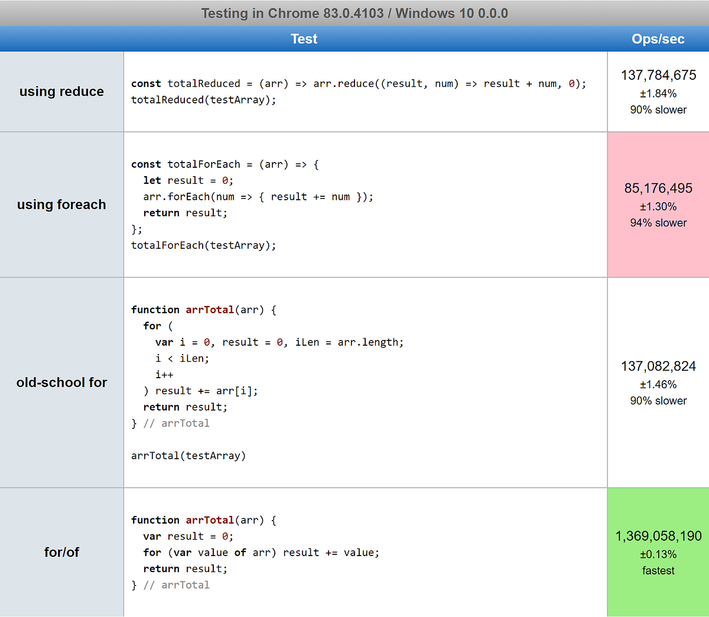Click the 137,082,824 ops/sec result
Viewport: 709px width, 617px height.
point(658,366)
